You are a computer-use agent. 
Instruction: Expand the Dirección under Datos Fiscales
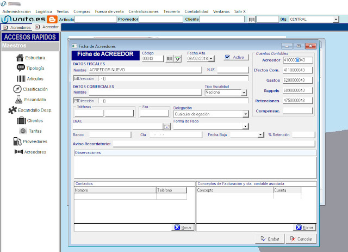tap(76, 78)
